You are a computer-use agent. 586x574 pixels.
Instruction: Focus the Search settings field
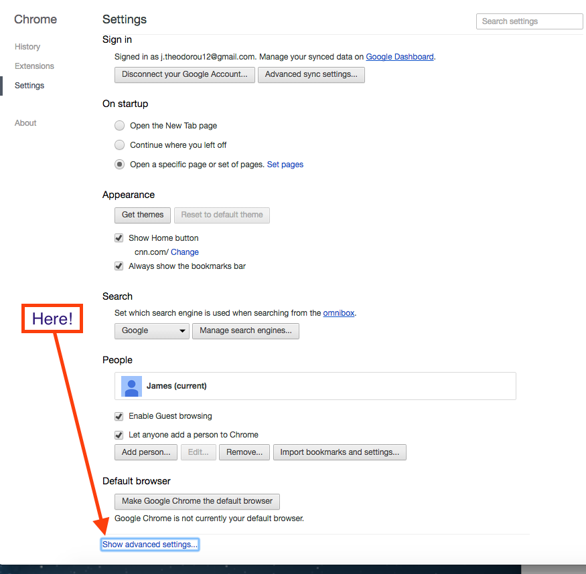click(x=529, y=21)
